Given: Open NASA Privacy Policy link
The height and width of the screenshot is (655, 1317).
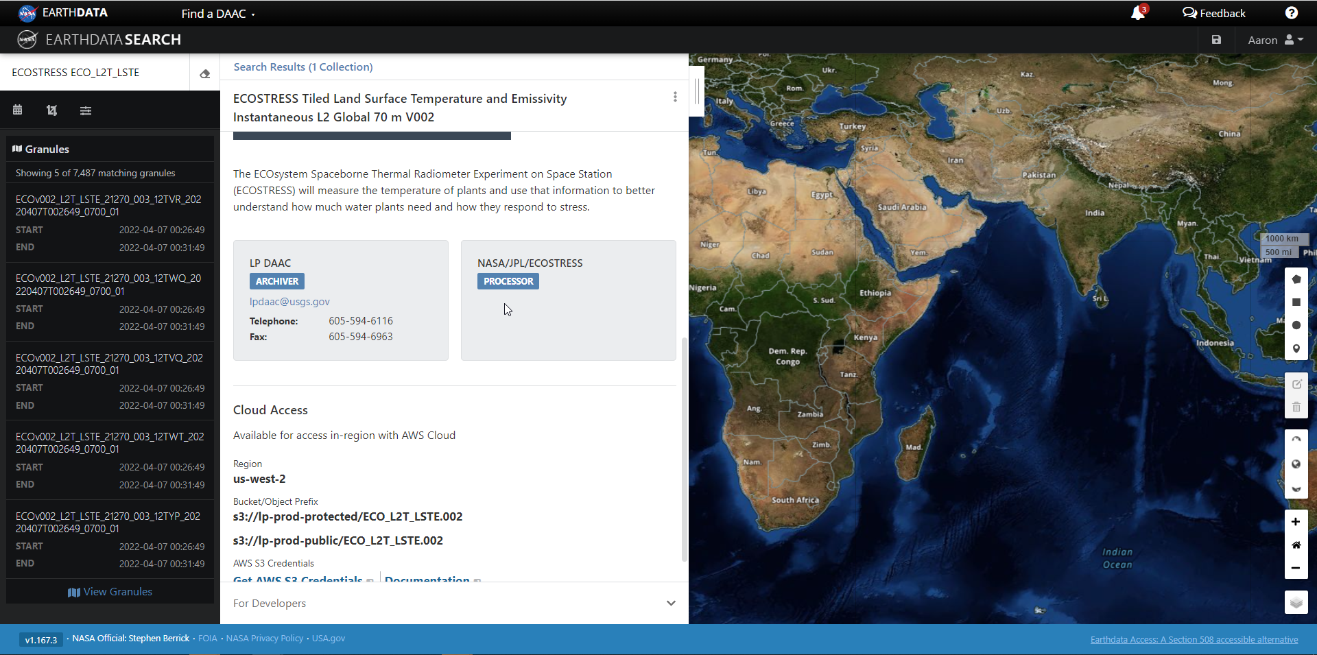Looking at the screenshot, I should pos(265,639).
